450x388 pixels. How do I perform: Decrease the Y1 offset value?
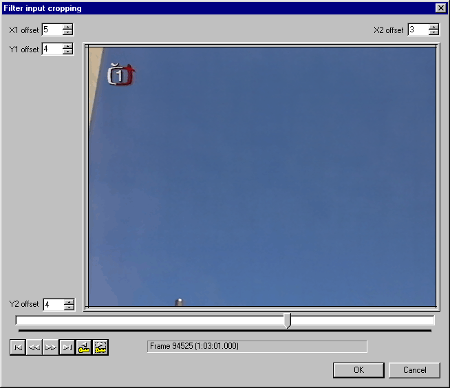[x=67, y=52]
